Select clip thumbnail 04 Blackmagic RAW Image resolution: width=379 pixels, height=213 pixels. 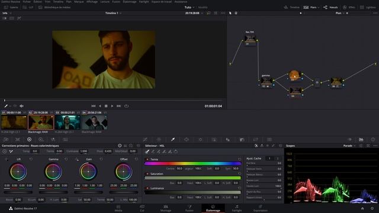[x=95, y=122]
